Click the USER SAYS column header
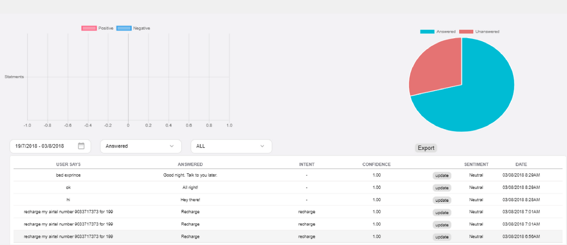The image size is (567, 245). pyautogui.click(x=68, y=164)
